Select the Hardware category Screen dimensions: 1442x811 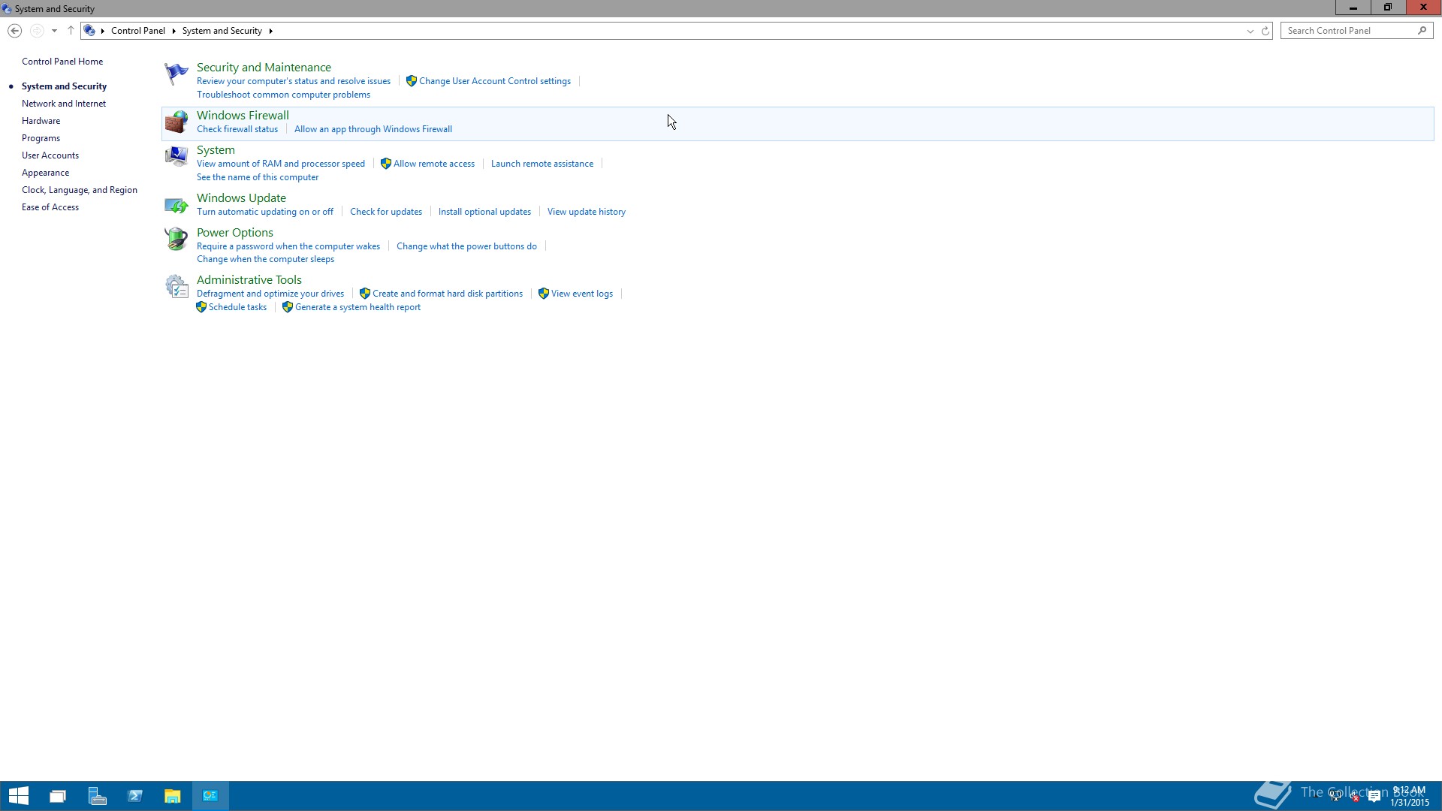(x=41, y=121)
